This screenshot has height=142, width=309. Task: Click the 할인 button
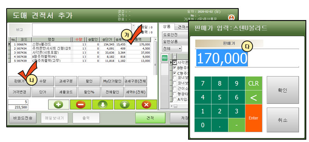89,81
